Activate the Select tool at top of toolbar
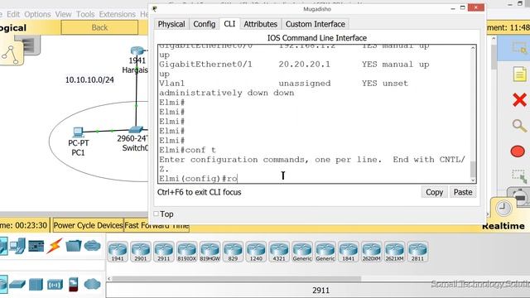Screen dimensions: 530x298 (519, 48)
